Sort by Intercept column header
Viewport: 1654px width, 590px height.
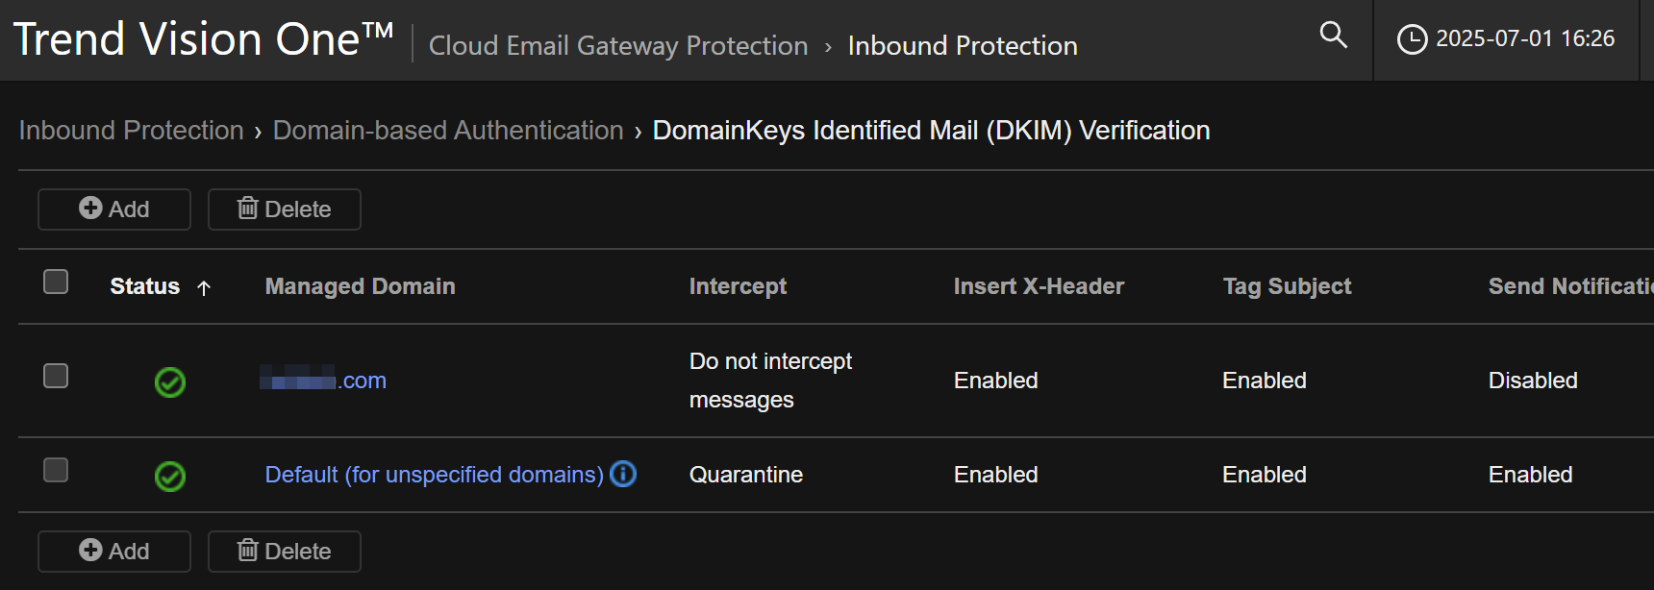[738, 286]
